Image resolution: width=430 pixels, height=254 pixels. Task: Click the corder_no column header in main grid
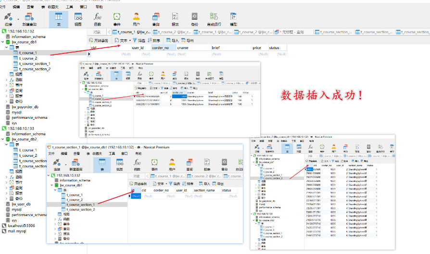[164, 48]
